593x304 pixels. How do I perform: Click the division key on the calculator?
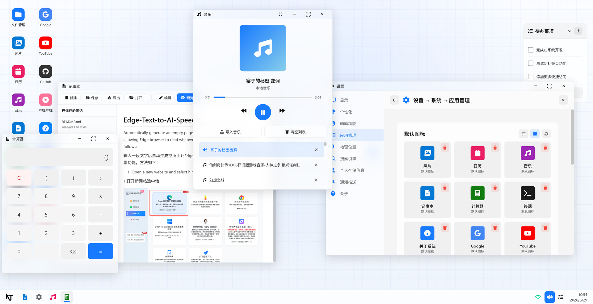[100, 178]
